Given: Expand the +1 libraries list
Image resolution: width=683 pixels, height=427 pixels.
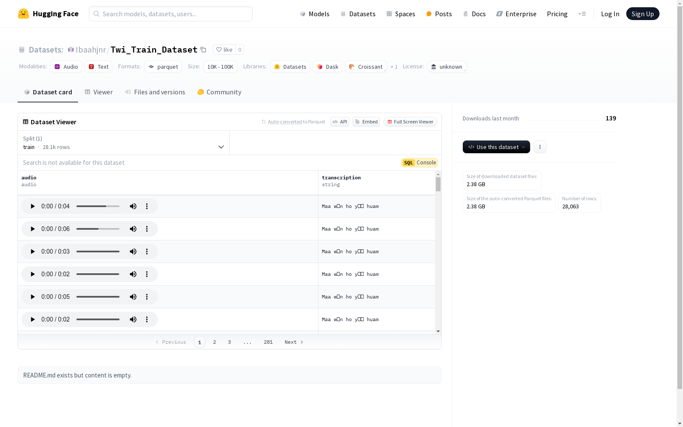Looking at the screenshot, I should [394, 67].
